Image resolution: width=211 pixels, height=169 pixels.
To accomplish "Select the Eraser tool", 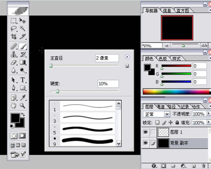I will pos(13,63).
